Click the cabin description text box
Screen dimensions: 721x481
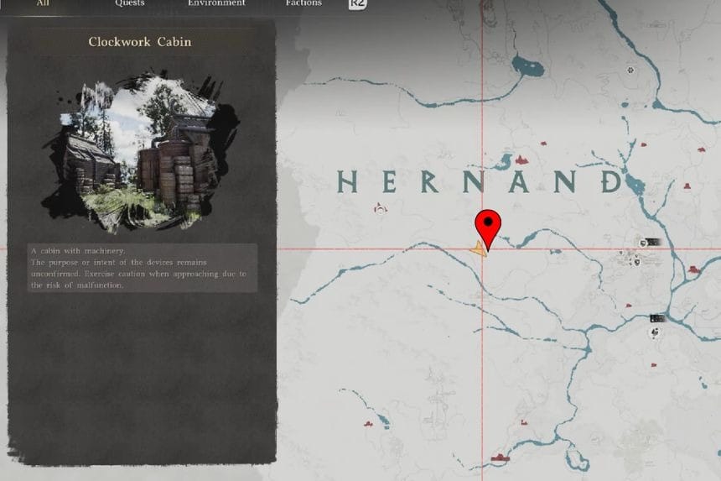[x=142, y=268]
